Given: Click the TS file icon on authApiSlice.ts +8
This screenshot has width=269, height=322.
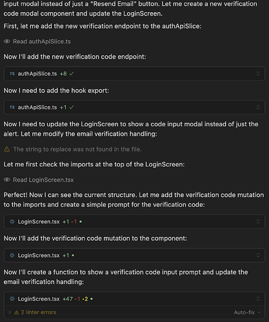Looking at the screenshot, I should tap(12, 73).
